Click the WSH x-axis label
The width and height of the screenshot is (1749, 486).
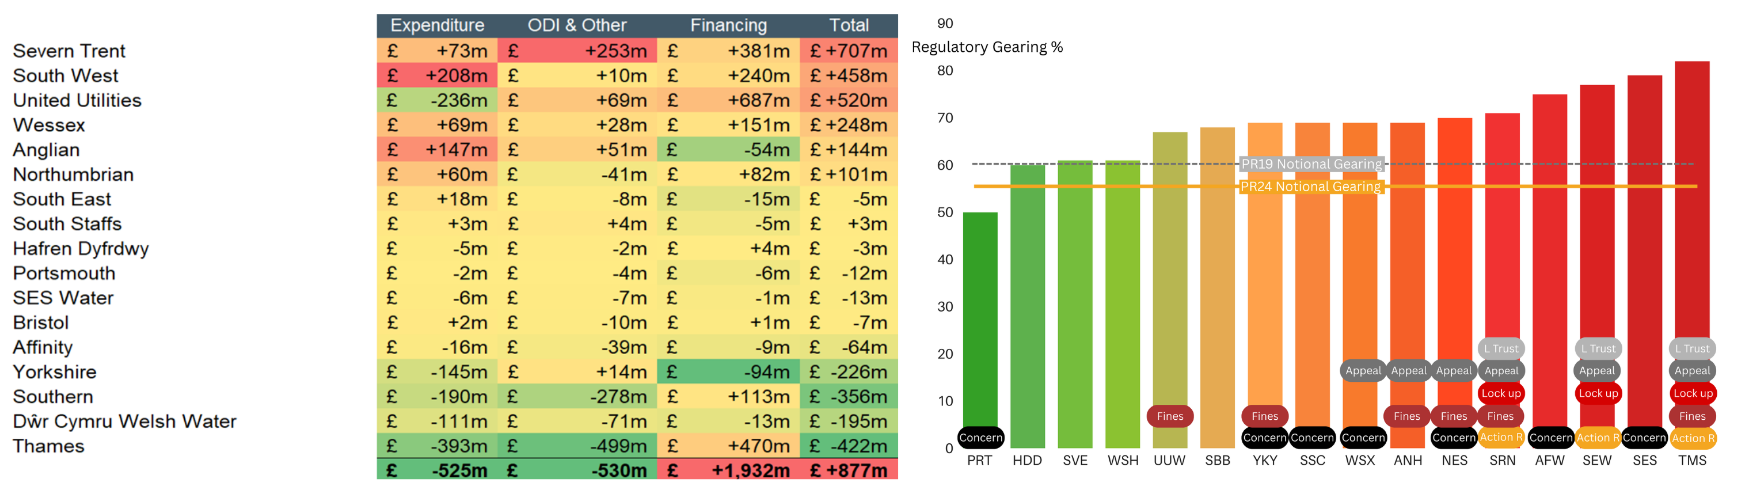click(1123, 460)
